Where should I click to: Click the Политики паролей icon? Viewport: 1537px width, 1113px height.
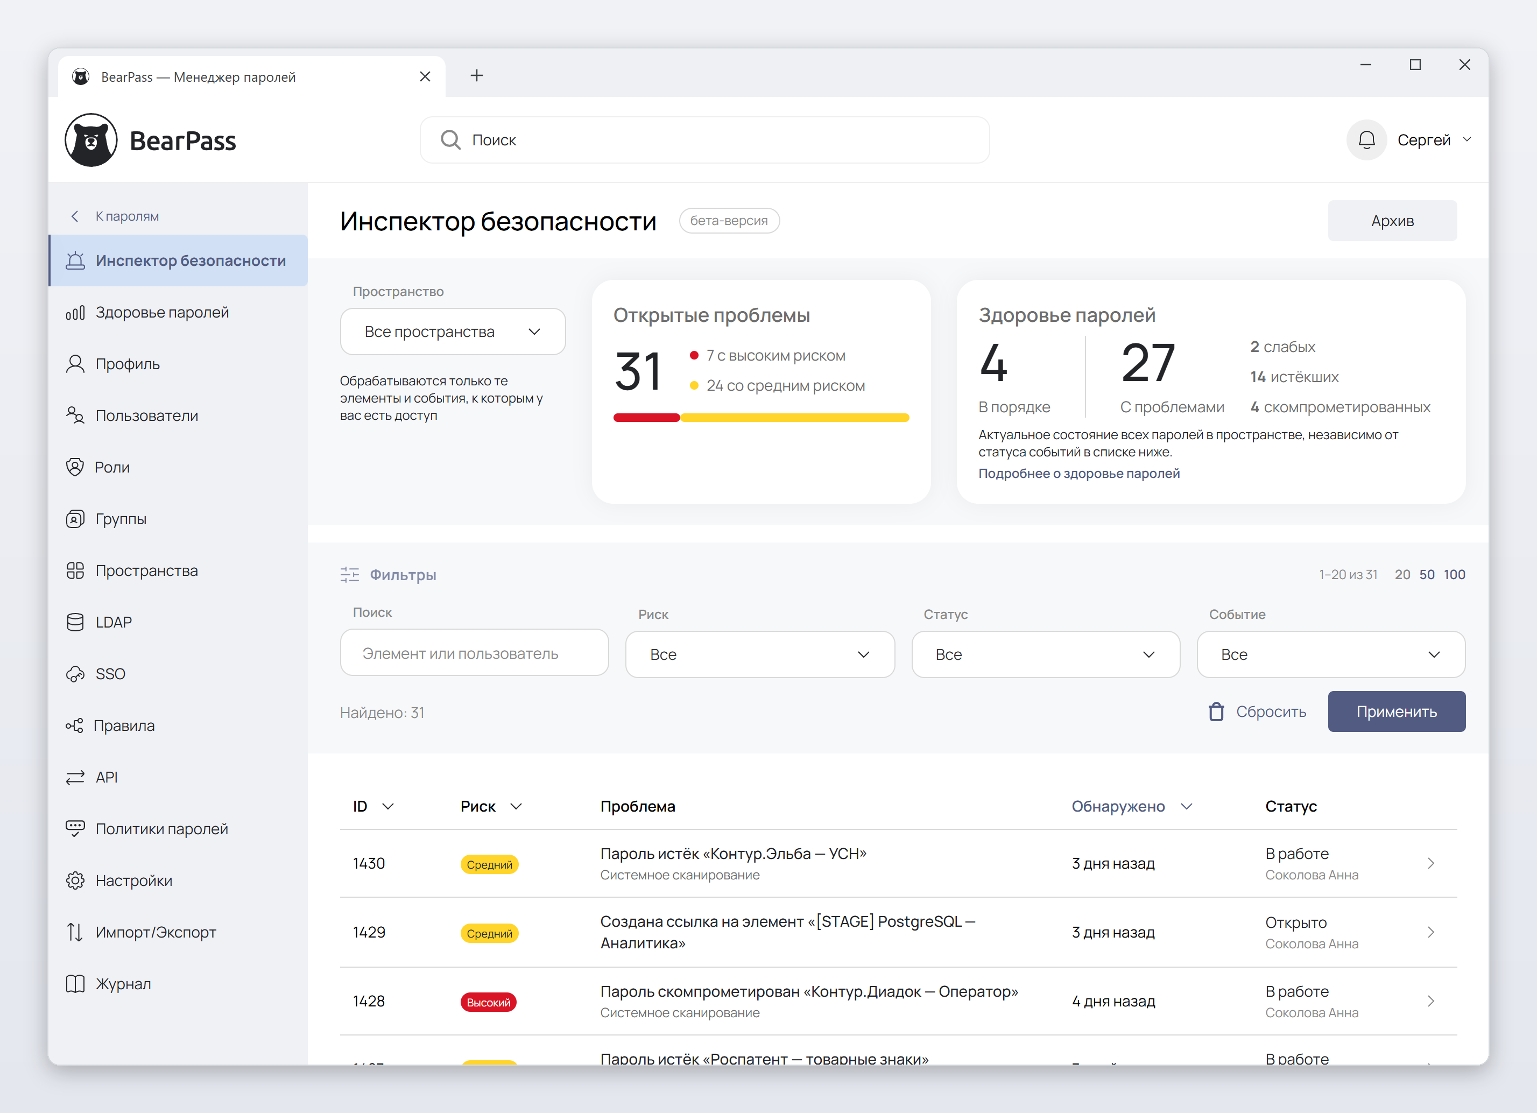pos(75,829)
